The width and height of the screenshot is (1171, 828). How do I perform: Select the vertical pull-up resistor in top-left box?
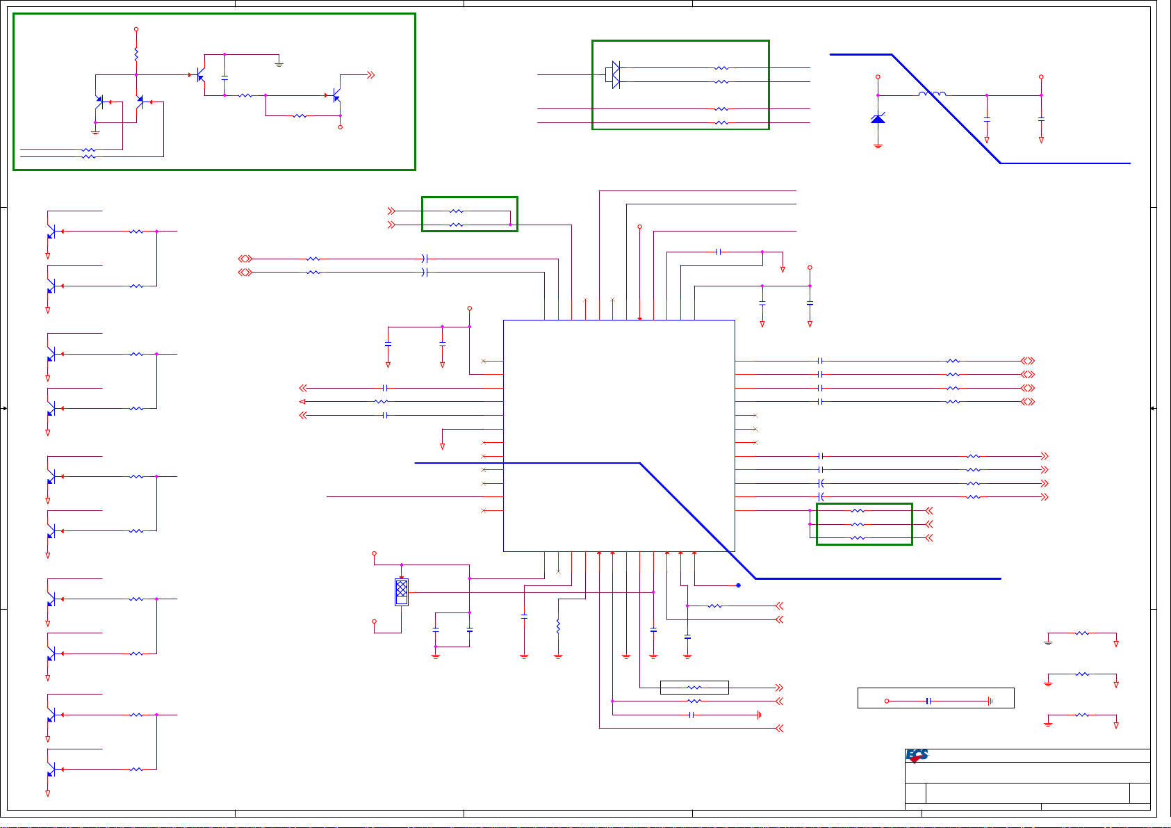(136, 54)
